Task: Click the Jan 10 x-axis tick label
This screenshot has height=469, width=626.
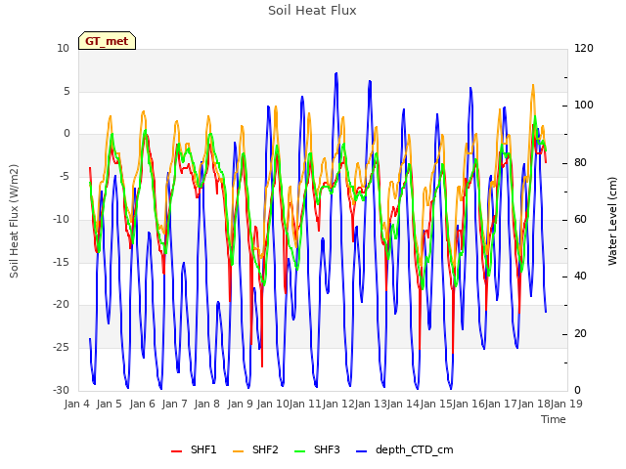Action: point(272,404)
